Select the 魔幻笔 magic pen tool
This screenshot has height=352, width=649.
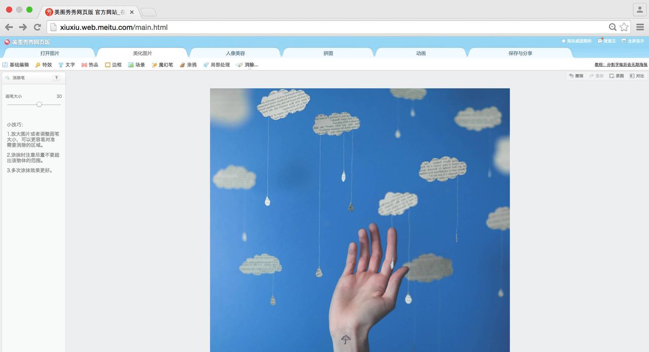pyautogui.click(x=162, y=65)
